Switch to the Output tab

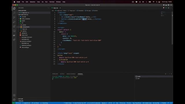click(x=62, y=74)
